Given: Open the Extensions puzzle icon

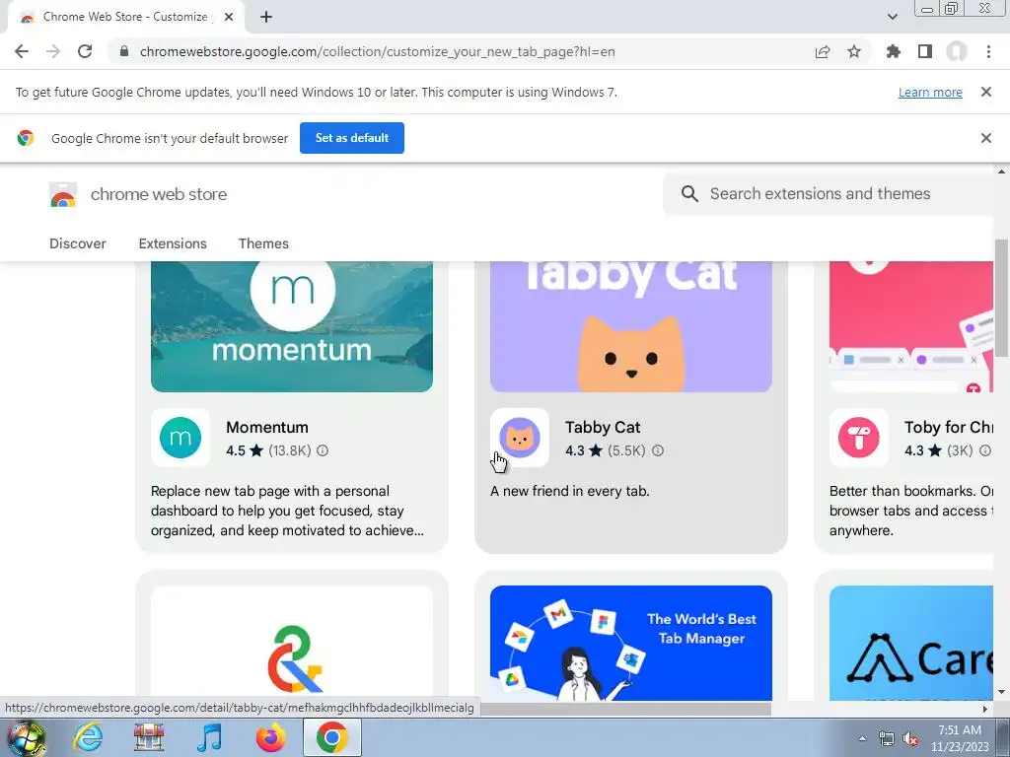Looking at the screenshot, I should pyautogui.click(x=893, y=51).
